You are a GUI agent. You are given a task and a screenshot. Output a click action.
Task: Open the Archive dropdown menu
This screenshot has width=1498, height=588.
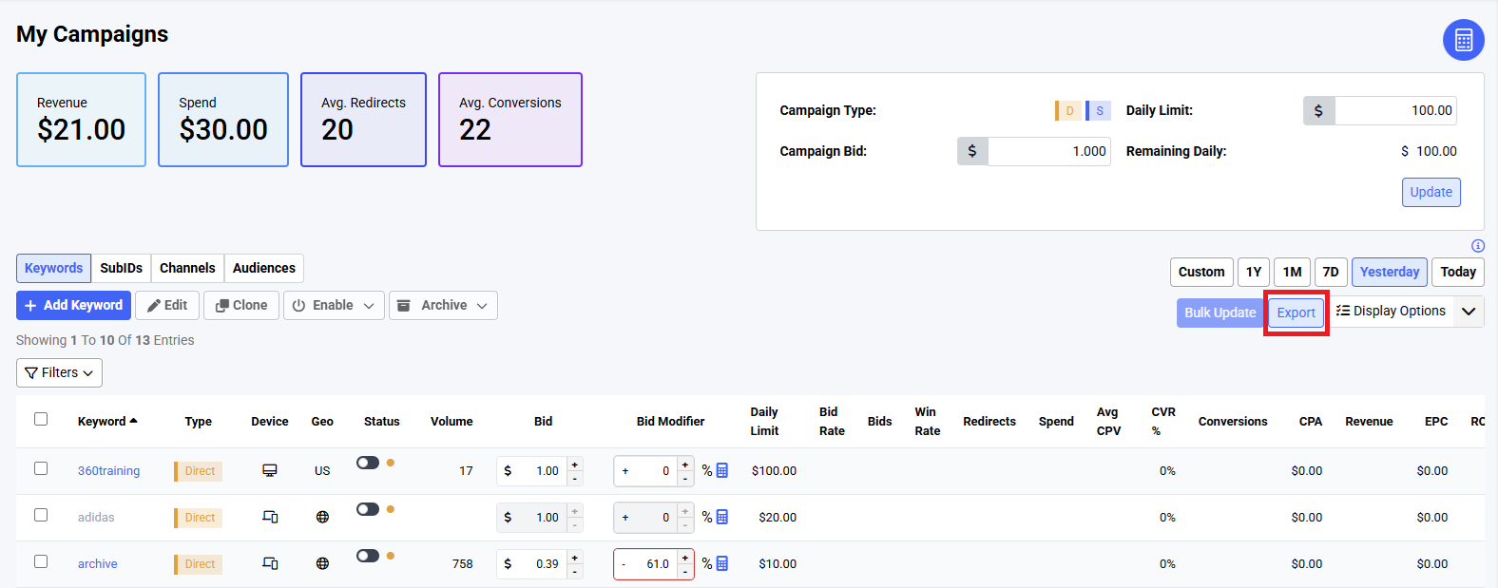coord(443,306)
